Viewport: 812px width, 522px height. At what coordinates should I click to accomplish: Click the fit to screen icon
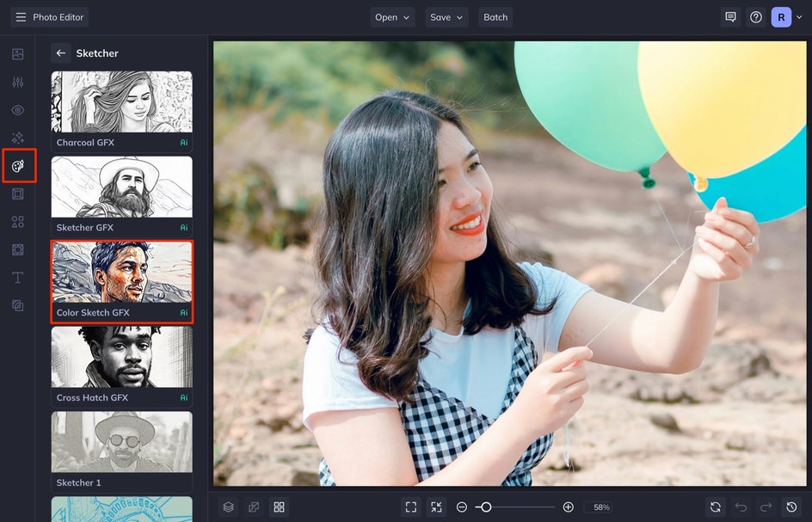tap(411, 507)
